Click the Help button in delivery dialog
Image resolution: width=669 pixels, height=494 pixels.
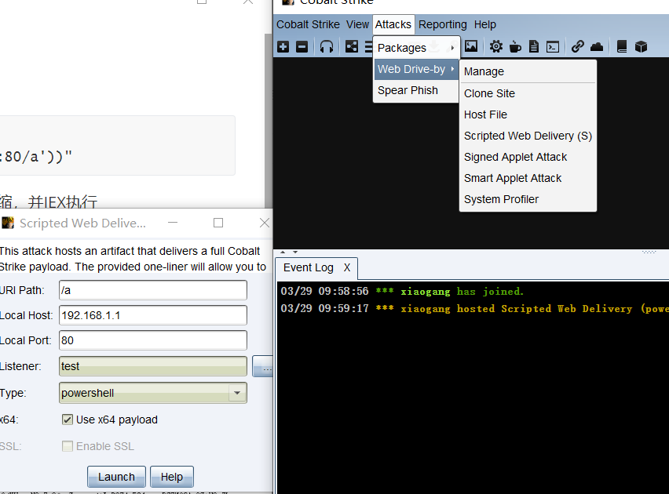171,477
